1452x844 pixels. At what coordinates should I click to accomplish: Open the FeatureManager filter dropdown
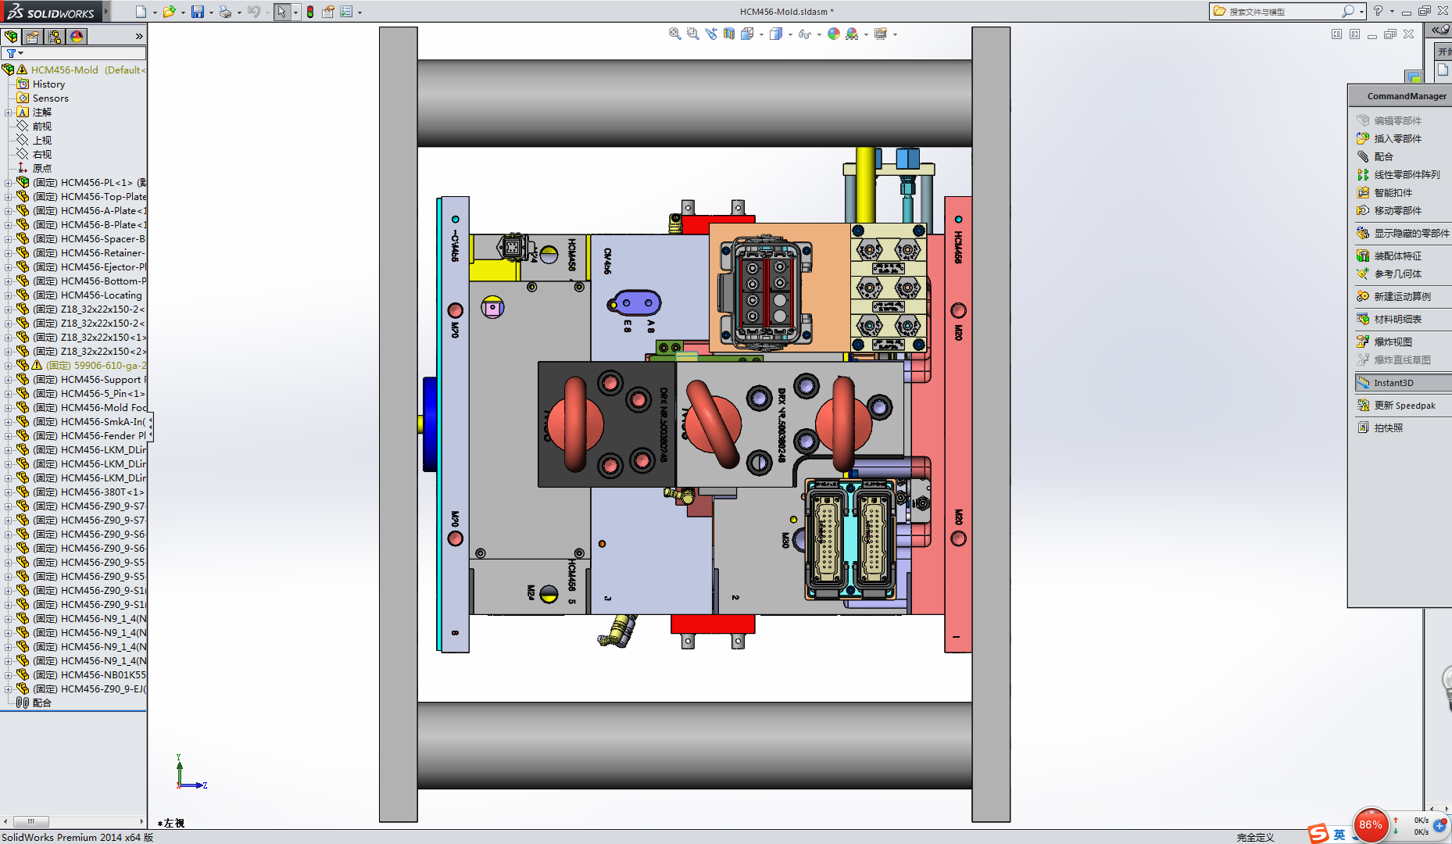point(20,52)
